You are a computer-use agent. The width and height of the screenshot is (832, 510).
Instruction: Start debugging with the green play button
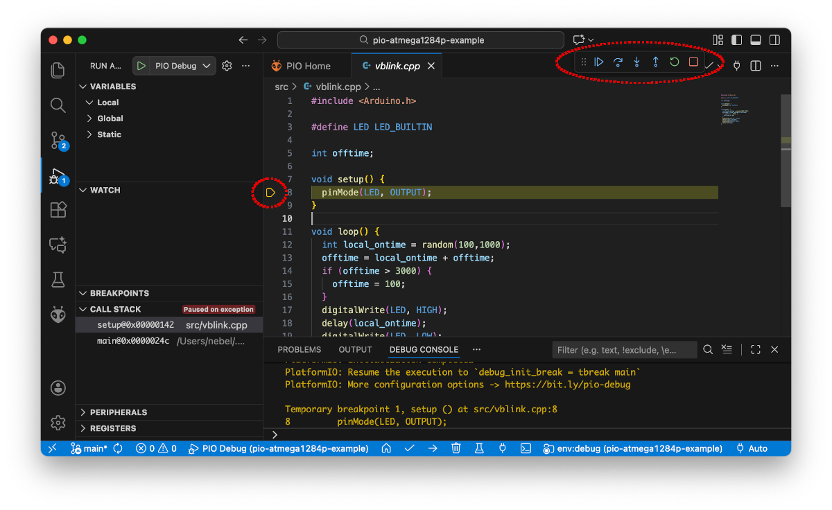click(x=141, y=66)
